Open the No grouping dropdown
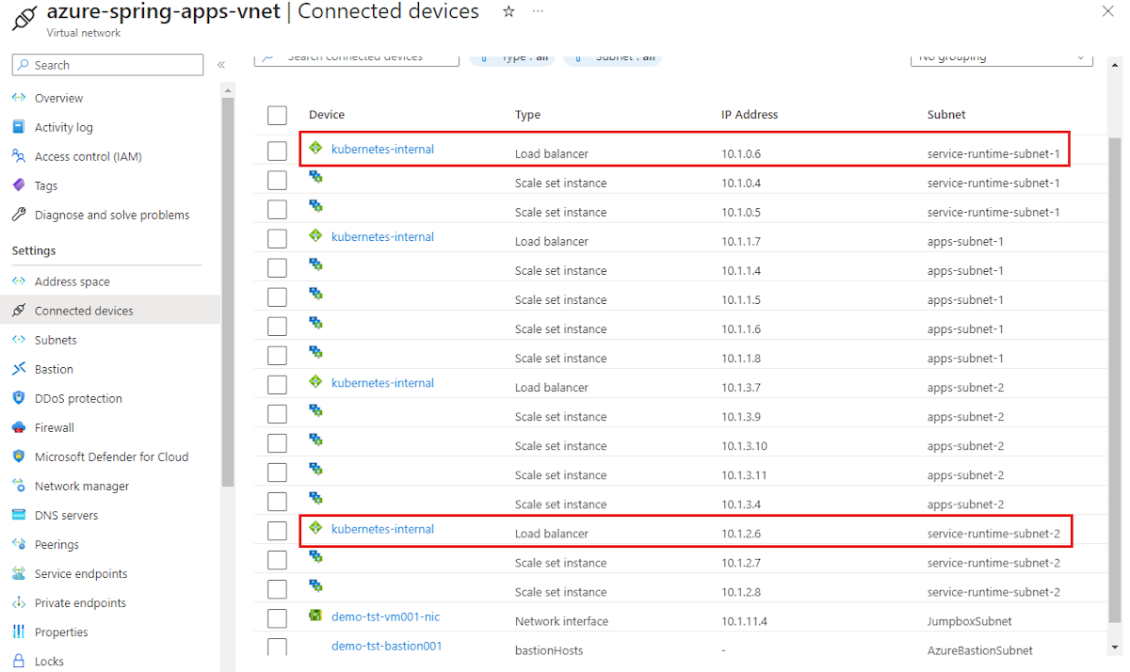Viewport: 1130px width, 672px height. tap(1001, 56)
